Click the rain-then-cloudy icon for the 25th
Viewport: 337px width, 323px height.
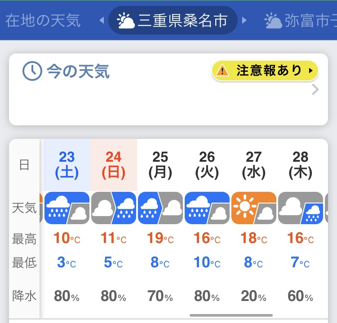[x=160, y=208]
